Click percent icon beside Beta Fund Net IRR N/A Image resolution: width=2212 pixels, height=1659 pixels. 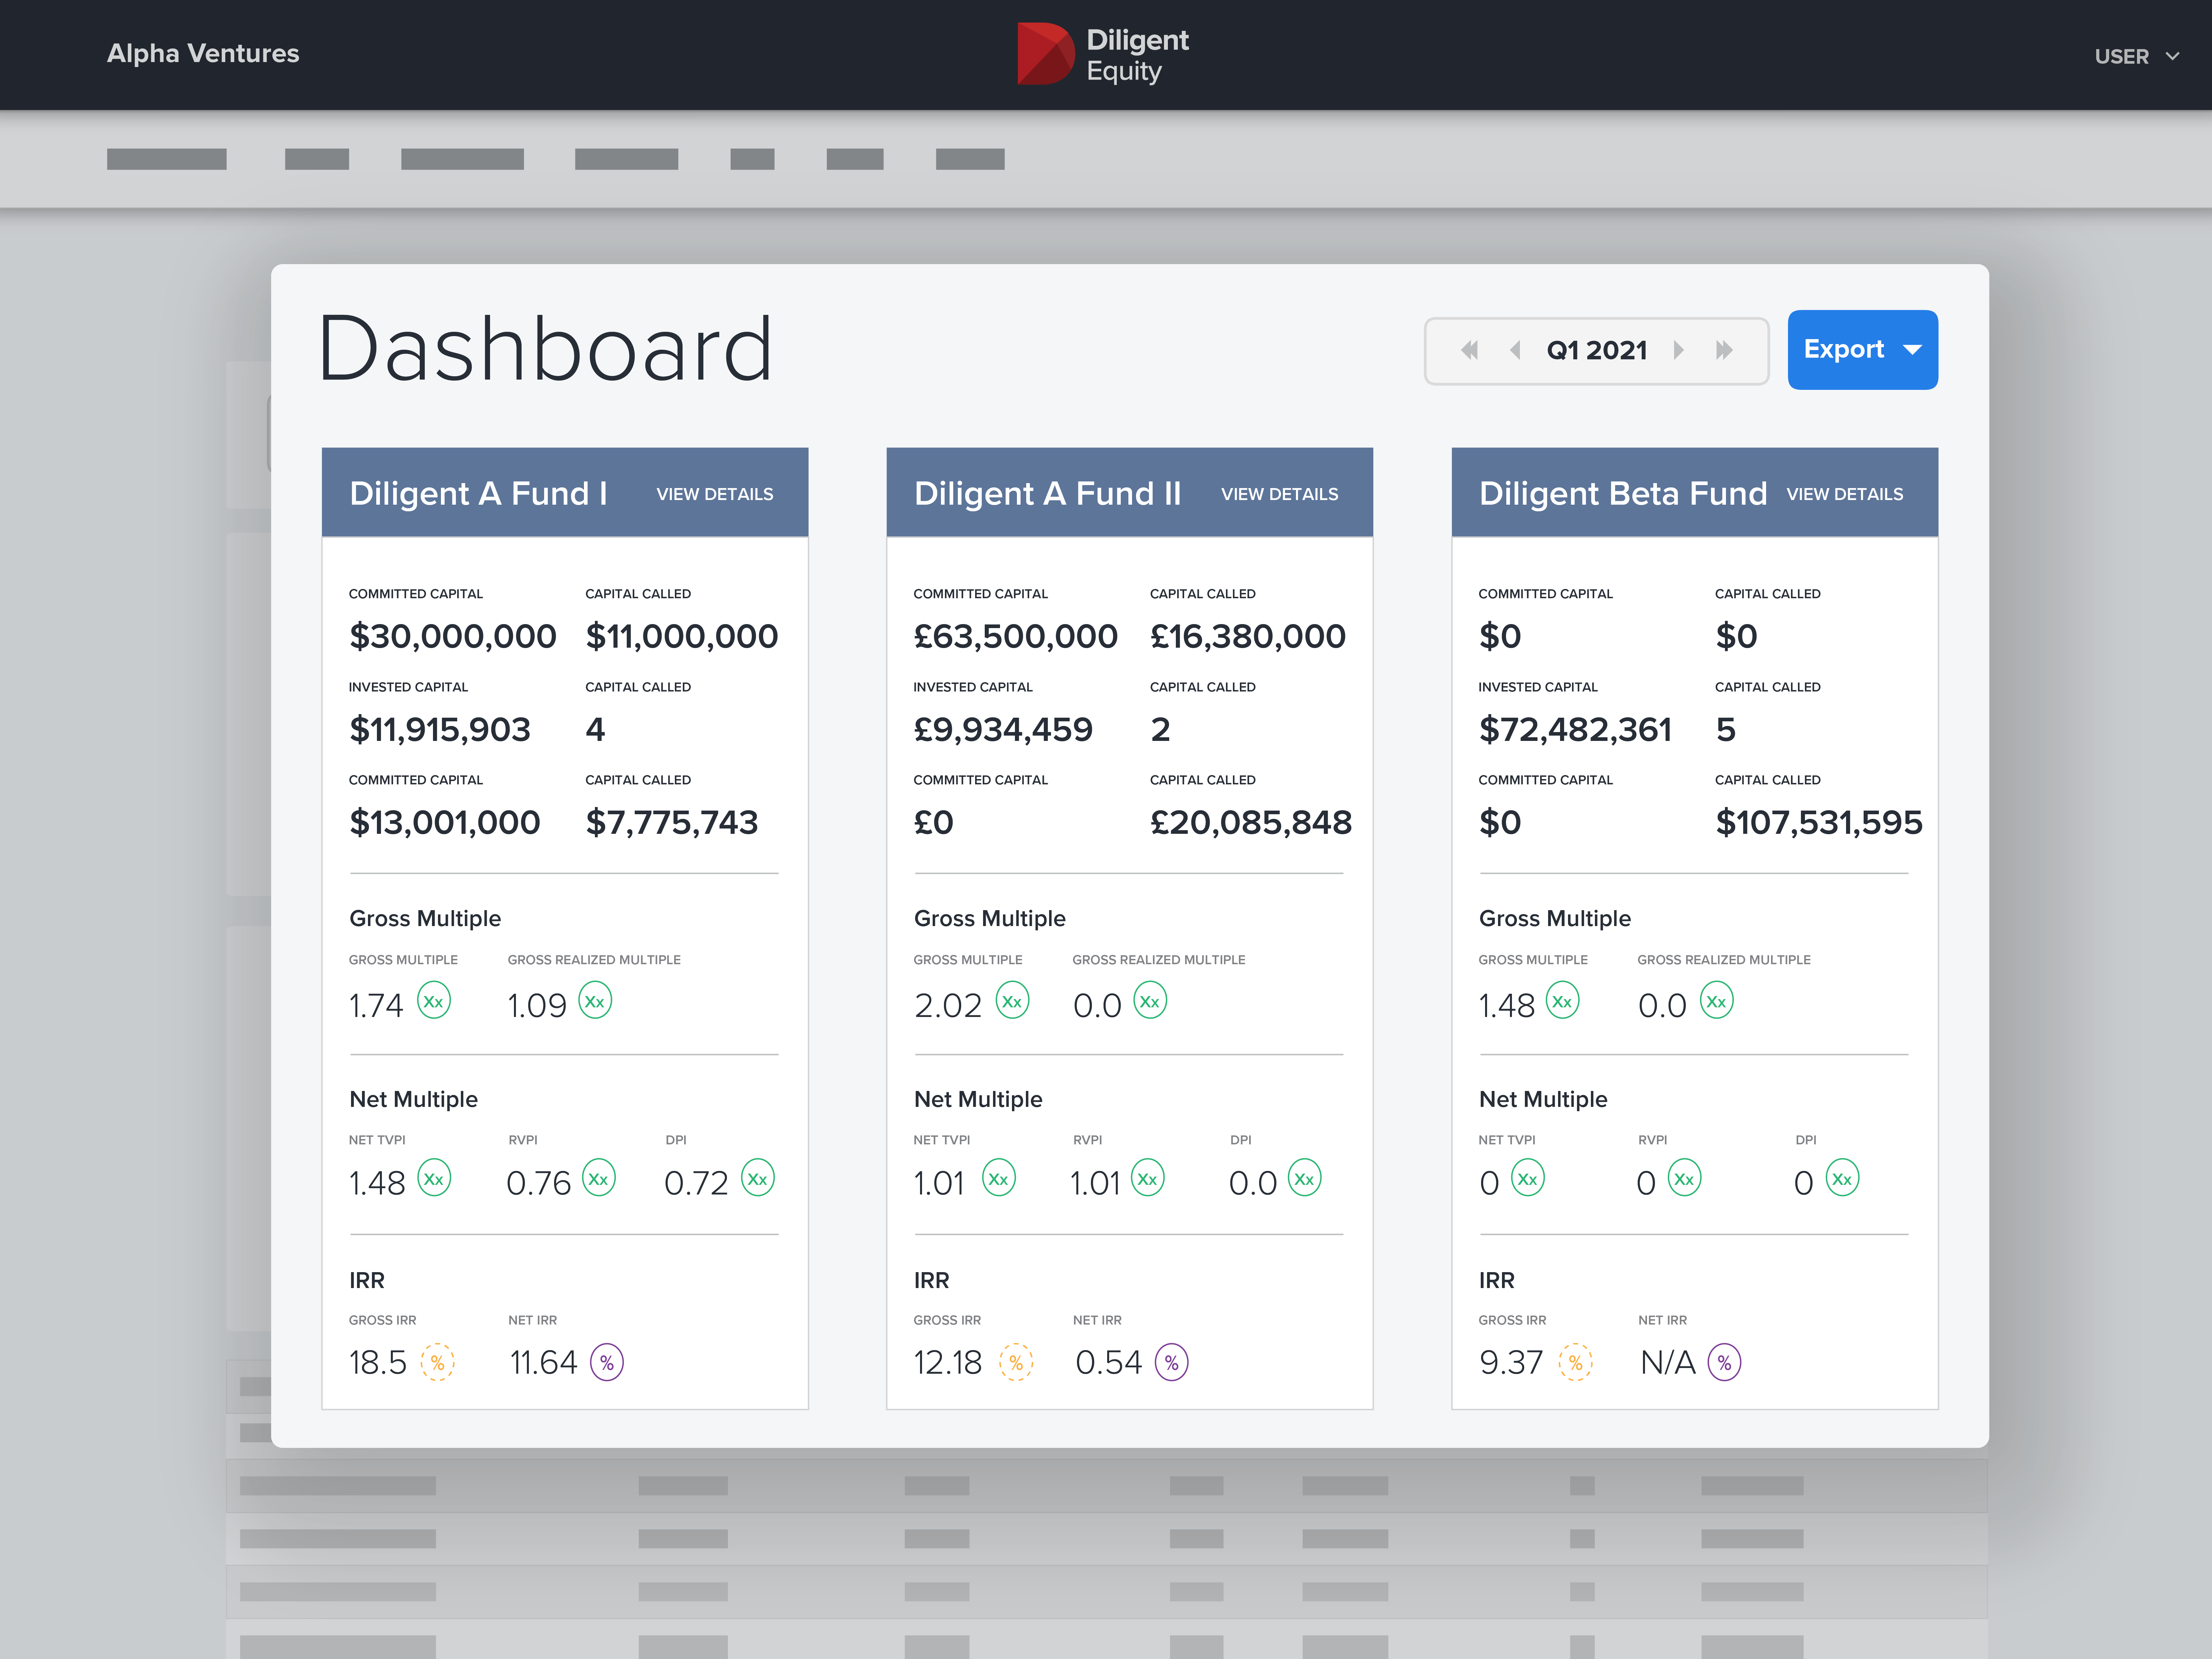tap(1724, 1362)
